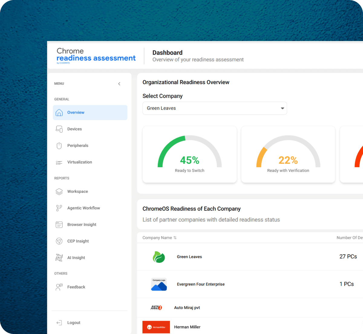363x334 pixels.
Task: Click the 1 PCs value
Action: 347,284
